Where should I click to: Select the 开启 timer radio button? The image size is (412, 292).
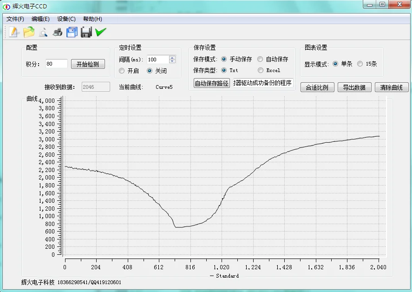(122, 71)
